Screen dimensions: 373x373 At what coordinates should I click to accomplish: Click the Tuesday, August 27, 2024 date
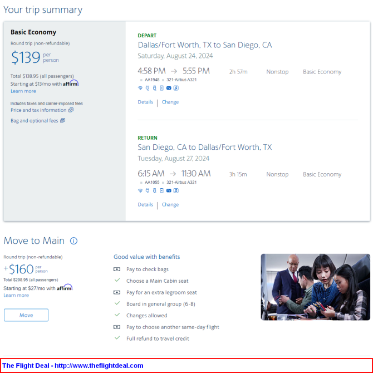pyautogui.click(x=173, y=159)
